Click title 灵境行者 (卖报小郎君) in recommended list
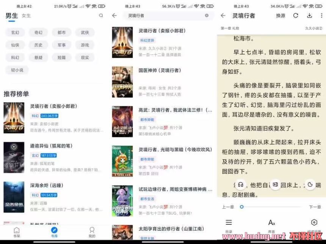326x244 pixels. [x=54, y=106]
